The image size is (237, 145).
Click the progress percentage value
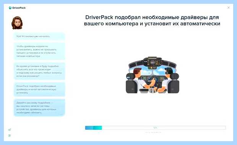coord(155,128)
